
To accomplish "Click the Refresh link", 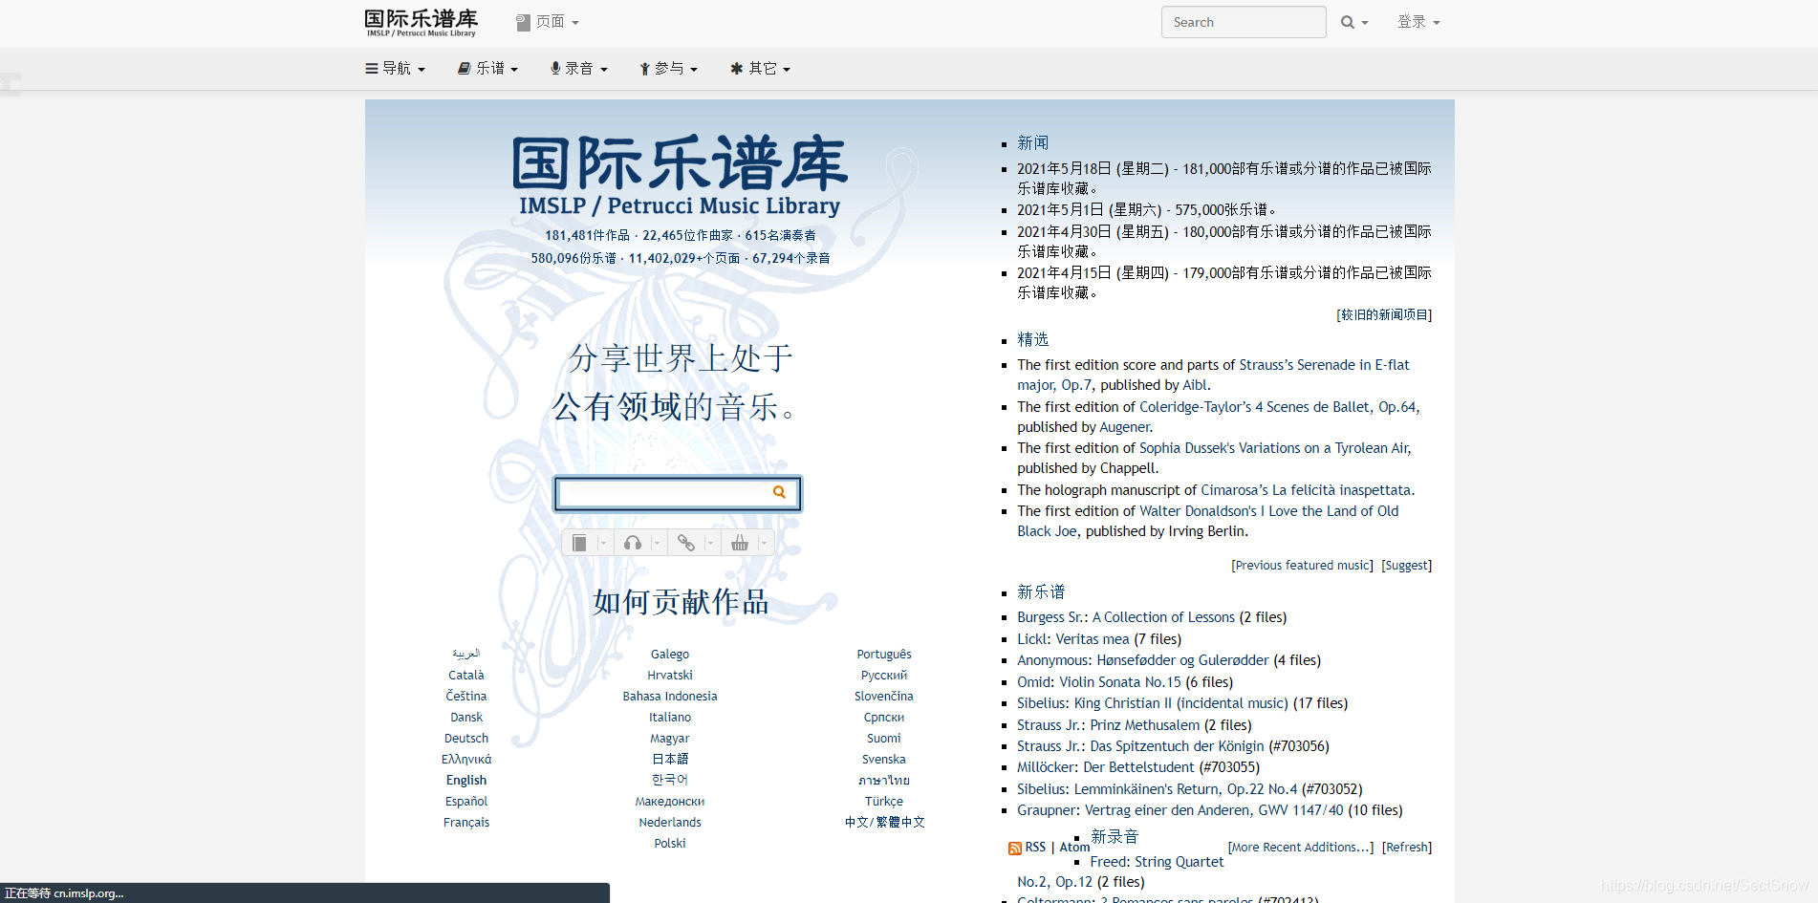I will coord(1407,848).
